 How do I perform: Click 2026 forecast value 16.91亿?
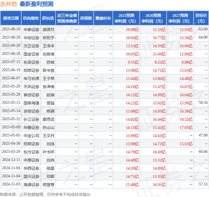159,185
